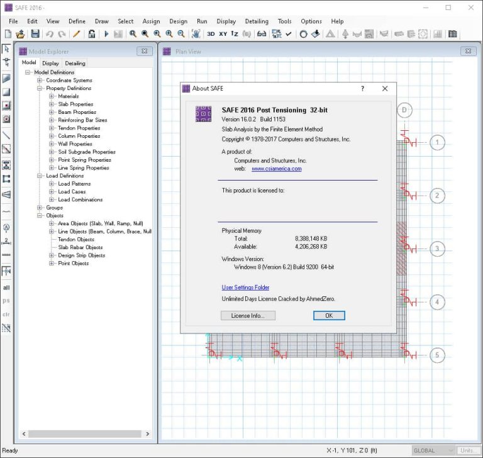Click the checkmark toolbar icon
Screen dimensions: 483x458
(x=288, y=34)
